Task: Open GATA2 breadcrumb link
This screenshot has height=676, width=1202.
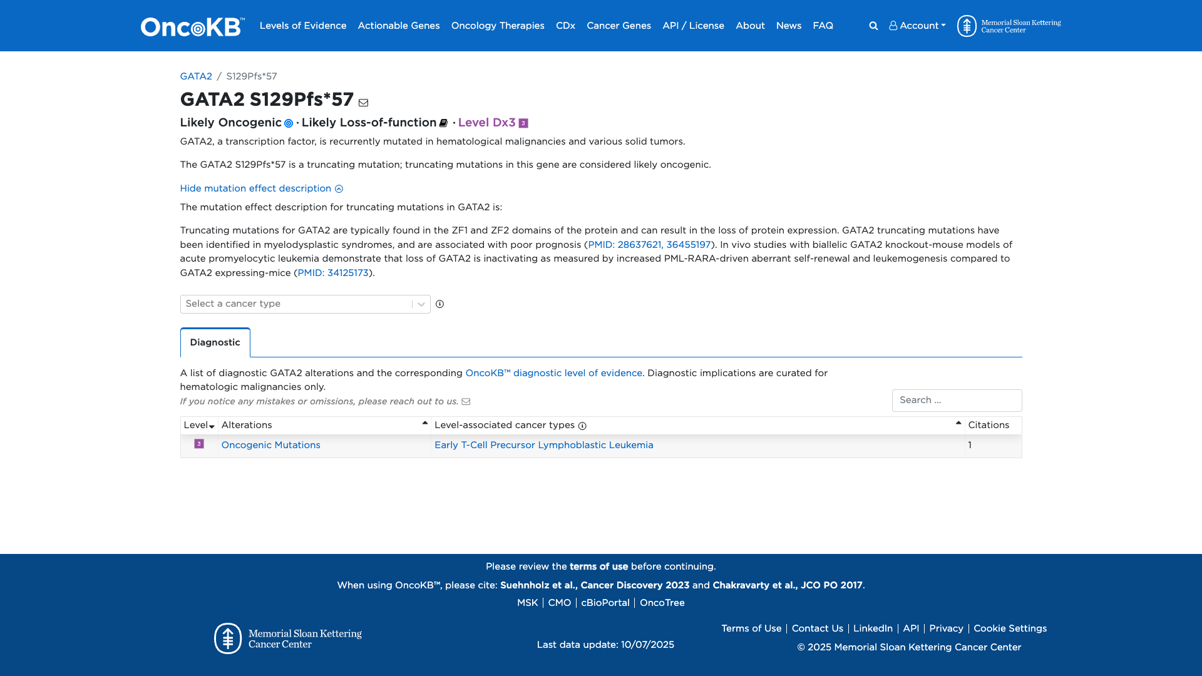Action: tap(196, 76)
